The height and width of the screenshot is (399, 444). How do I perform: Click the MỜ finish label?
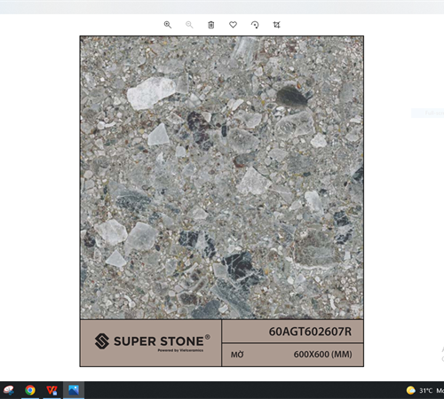(x=237, y=355)
